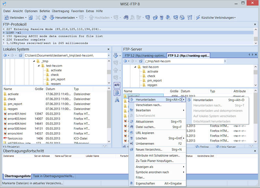
Task: Click the local path input field
Action: click(66, 55)
